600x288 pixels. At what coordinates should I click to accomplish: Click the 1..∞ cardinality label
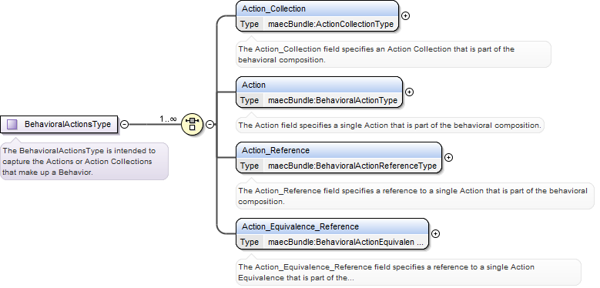coord(168,119)
